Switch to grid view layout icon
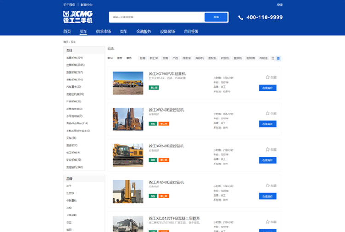 273,58
